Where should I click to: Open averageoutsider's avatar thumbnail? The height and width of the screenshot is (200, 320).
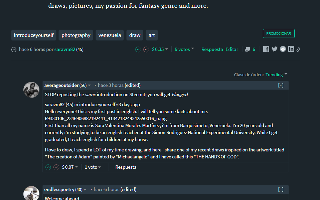pos(31,90)
